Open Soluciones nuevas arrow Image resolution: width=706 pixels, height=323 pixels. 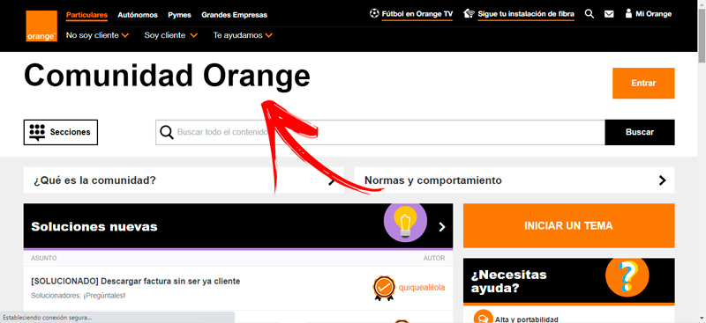coord(442,227)
